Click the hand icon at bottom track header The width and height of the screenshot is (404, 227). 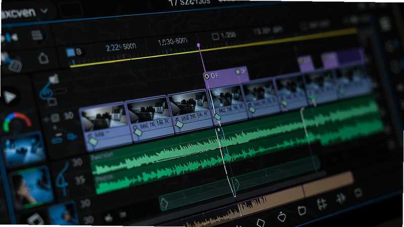tap(109, 218)
